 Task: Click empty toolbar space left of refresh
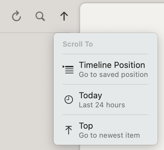coord(5,16)
